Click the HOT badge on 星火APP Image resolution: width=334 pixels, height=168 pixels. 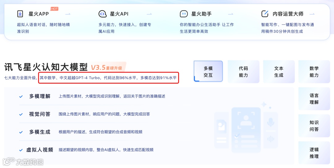click(x=54, y=9)
